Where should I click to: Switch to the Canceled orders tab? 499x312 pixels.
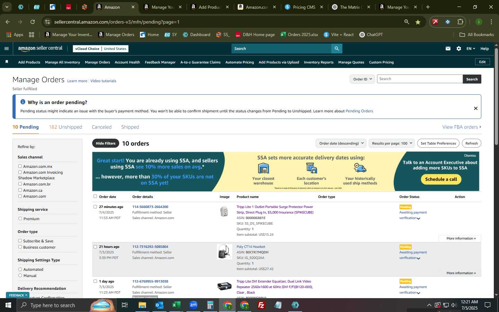pos(102,127)
